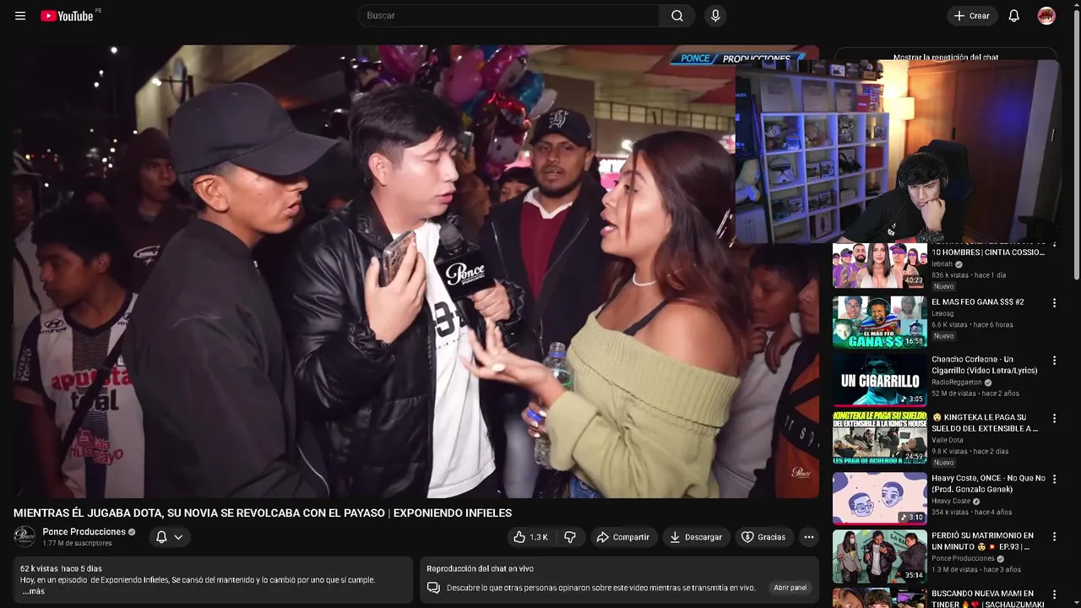
Task: Click video title 'MIENTRAS ÉL JUGABA DOTA'
Action: click(263, 513)
